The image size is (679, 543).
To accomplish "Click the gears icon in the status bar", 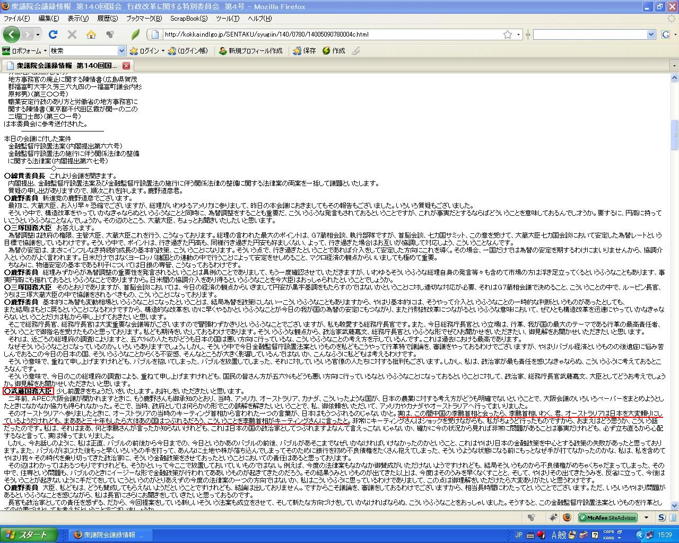I will point(532,518).
